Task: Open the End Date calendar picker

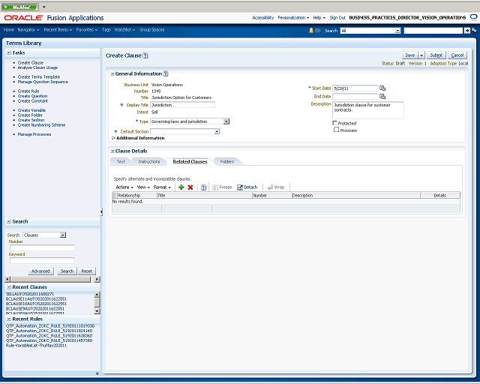Action: pyautogui.click(x=382, y=97)
